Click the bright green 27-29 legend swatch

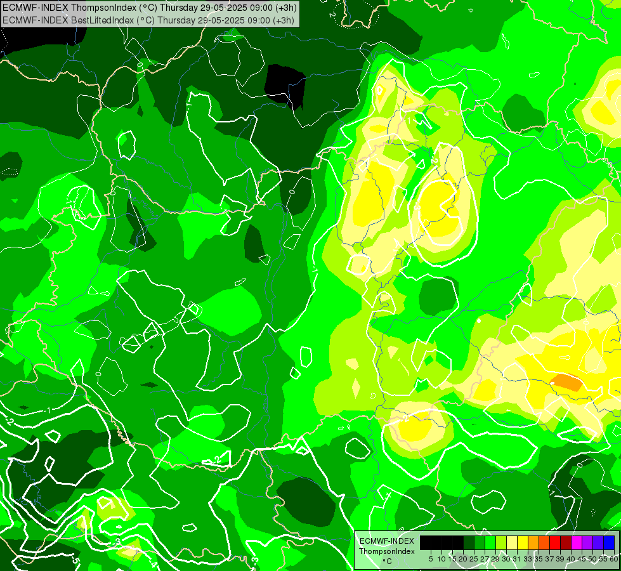click(490, 542)
